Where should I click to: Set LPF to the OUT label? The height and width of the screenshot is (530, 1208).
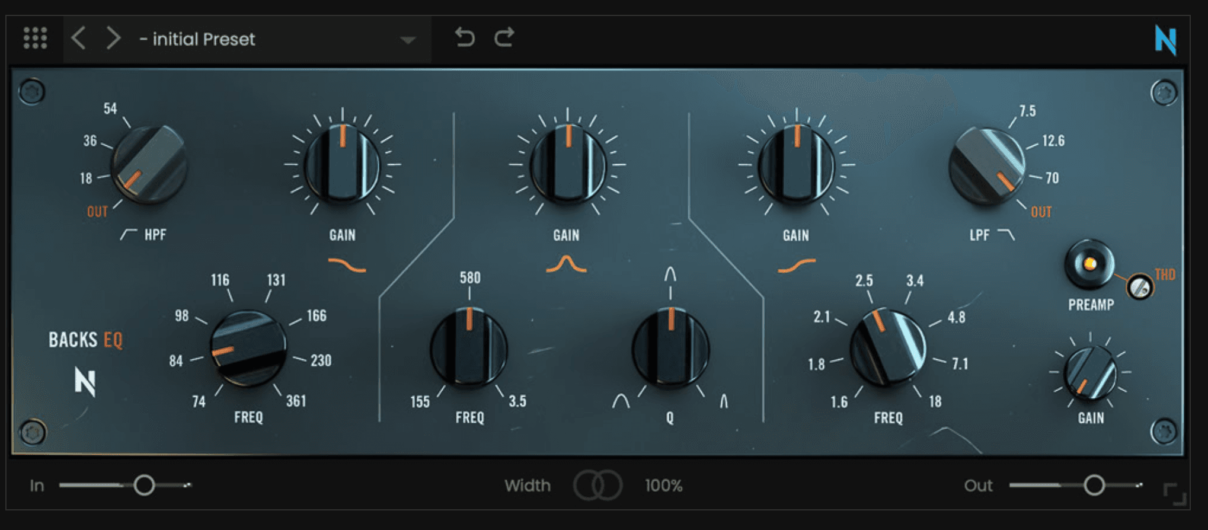pyautogui.click(x=1041, y=212)
